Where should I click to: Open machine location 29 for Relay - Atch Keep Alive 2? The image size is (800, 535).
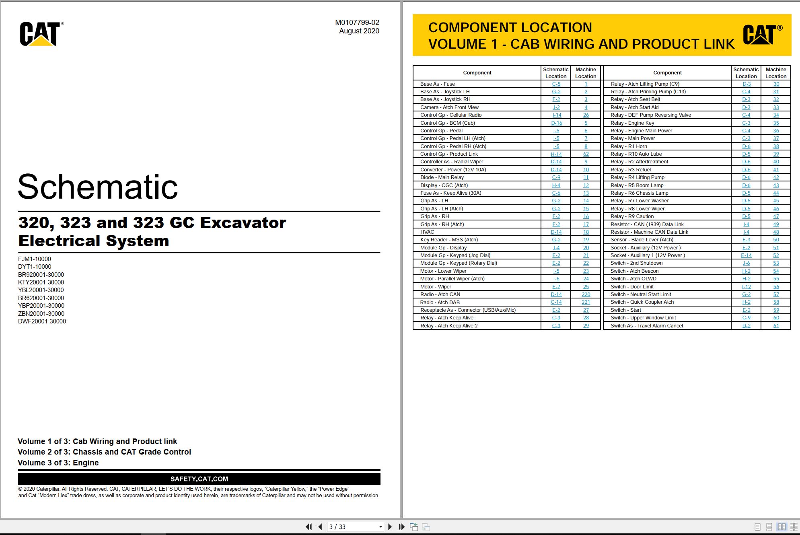tap(586, 326)
